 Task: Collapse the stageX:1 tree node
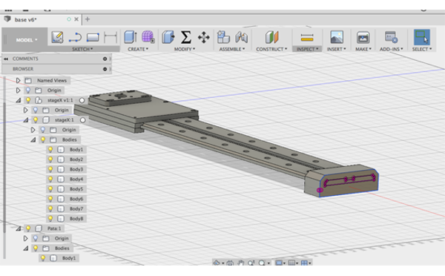point(26,120)
